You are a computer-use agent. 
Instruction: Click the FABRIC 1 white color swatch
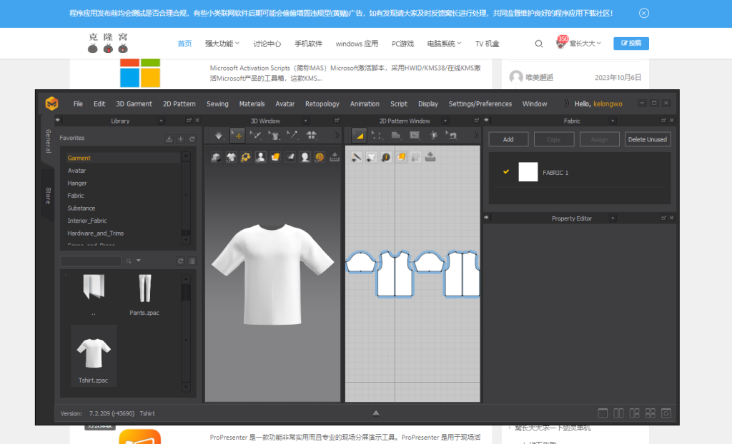(528, 172)
